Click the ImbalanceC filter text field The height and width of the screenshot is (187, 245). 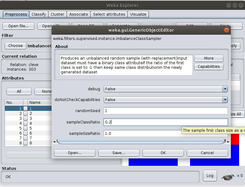40,46
